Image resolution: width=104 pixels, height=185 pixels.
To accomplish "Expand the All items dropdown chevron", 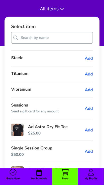I will point(62,9).
